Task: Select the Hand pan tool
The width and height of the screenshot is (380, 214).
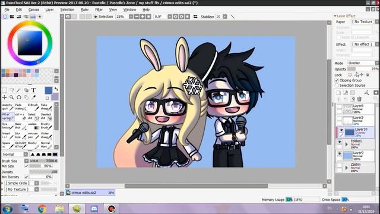Action: tap(26, 97)
